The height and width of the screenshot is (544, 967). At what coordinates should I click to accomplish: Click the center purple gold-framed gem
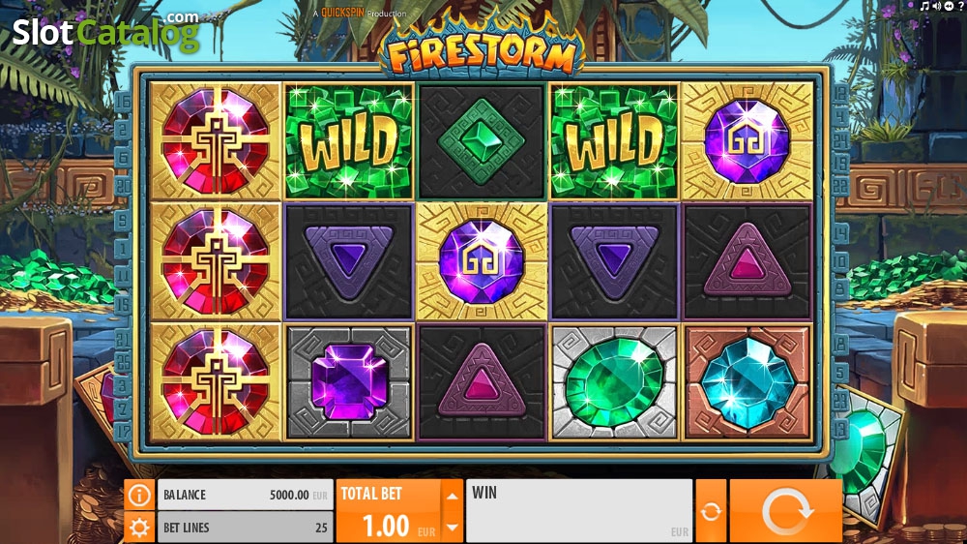click(x=481, y=261)
